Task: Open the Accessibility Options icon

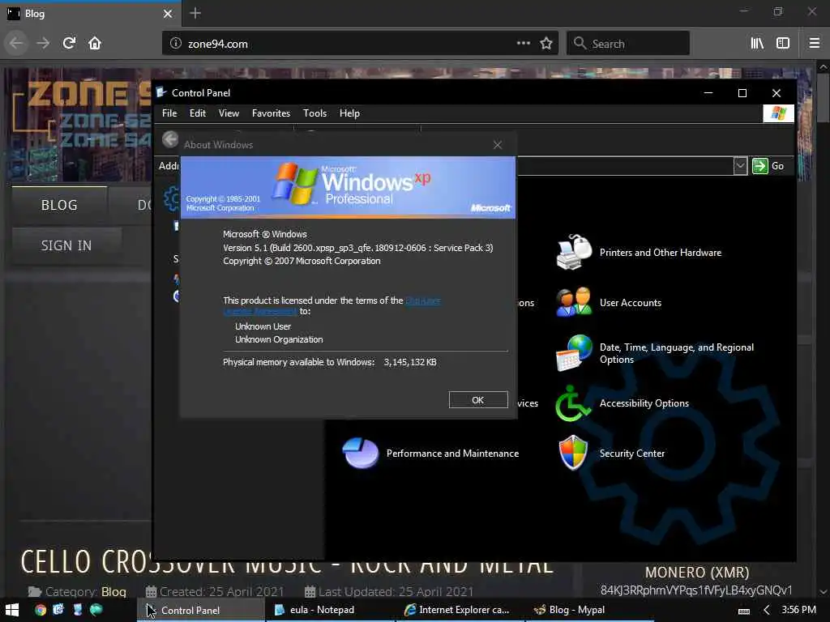Action: click(573, 403)
